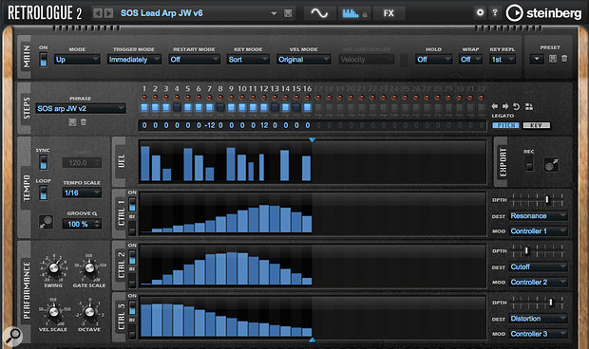Save the phrase under SOS arp JW v2
The image size is (589, 349).
point(72,121)
